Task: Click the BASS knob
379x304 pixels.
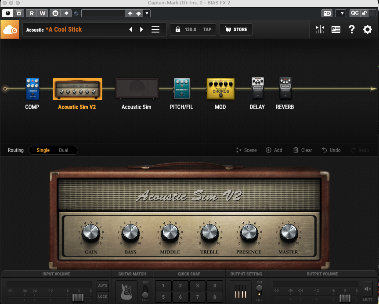Action: pos(130,233)
